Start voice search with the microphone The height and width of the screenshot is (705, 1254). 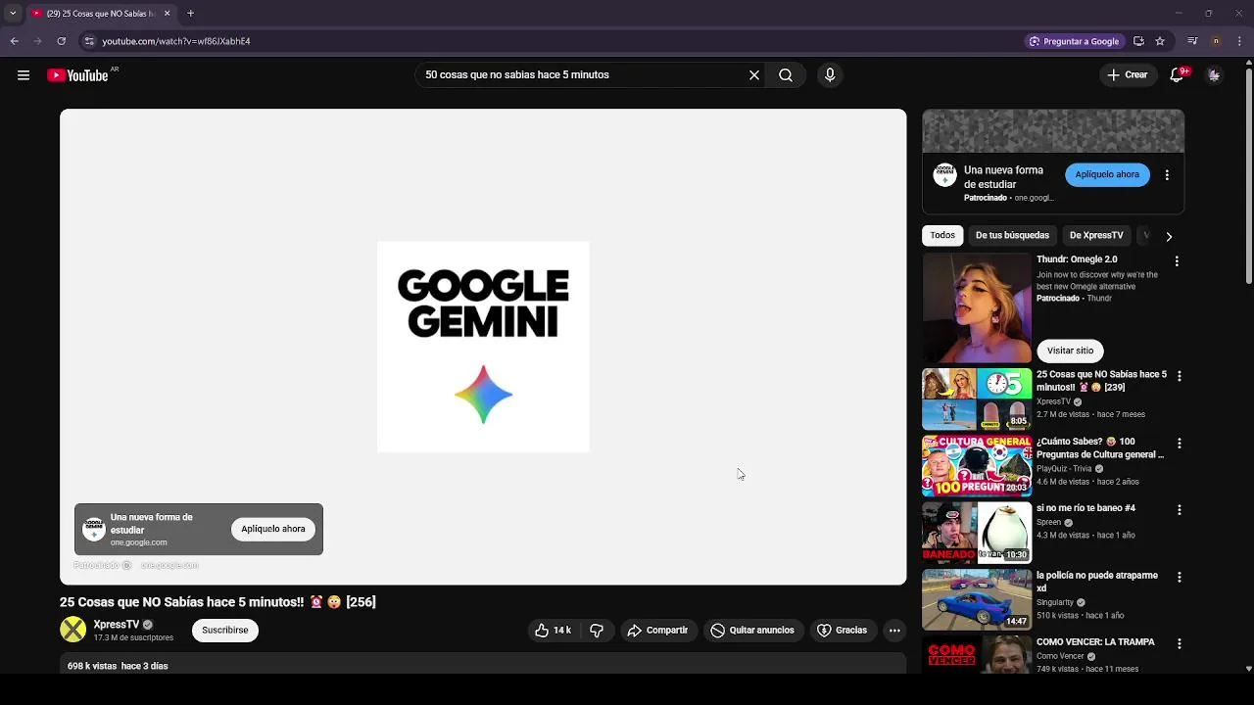pyautogui.click(x=830, y=75)
